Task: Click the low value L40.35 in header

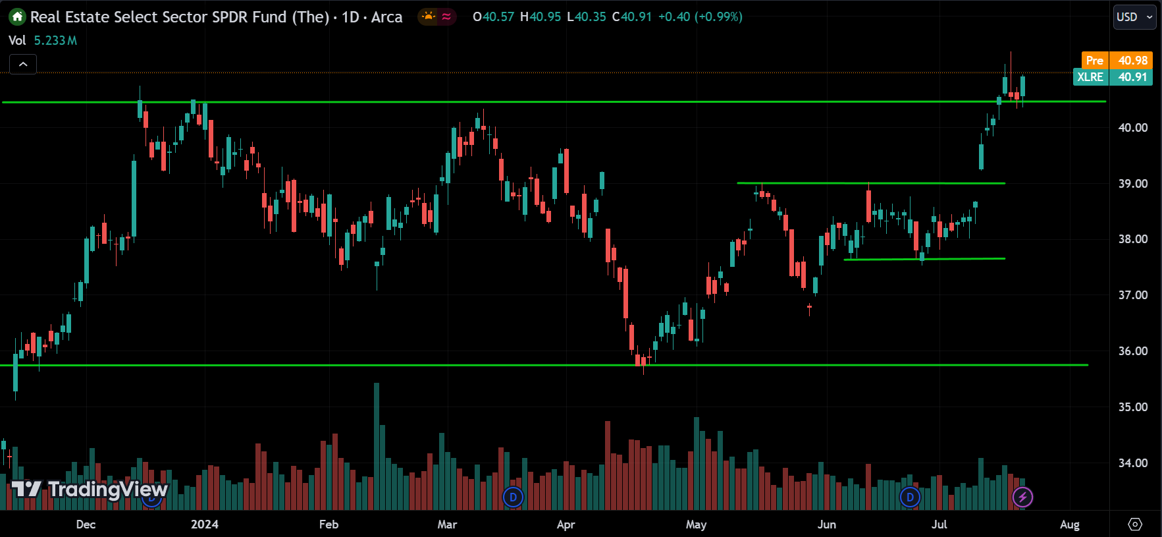Action: point(586,17)
